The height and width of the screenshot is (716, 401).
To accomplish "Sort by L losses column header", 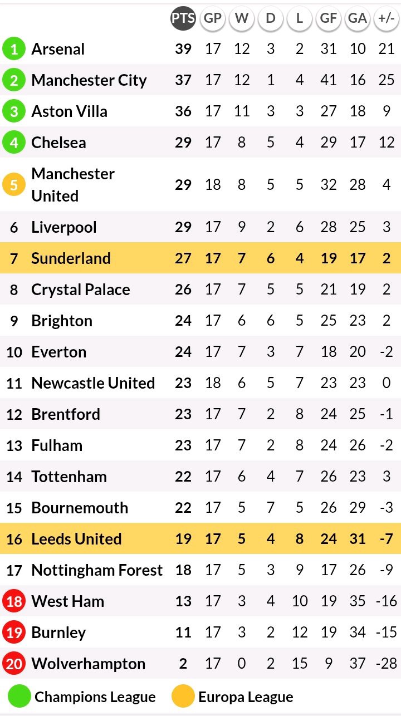I will (x=299, y=18).
